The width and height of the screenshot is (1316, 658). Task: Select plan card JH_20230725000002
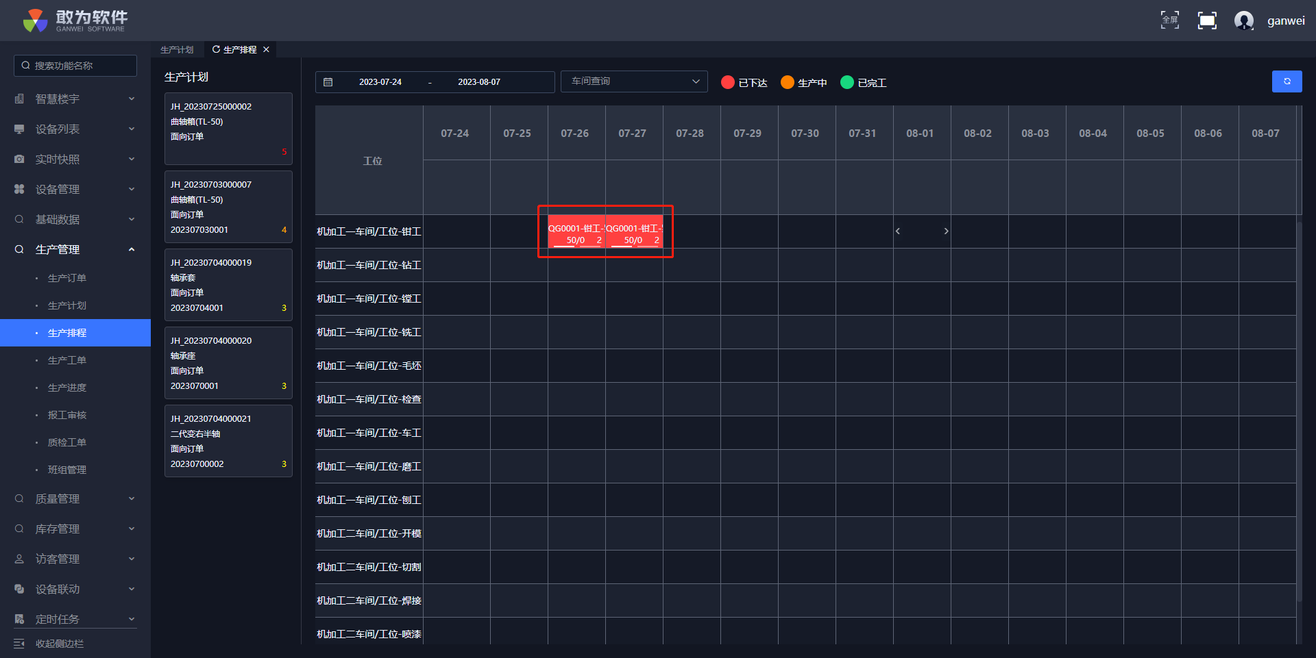click(228, 129)
